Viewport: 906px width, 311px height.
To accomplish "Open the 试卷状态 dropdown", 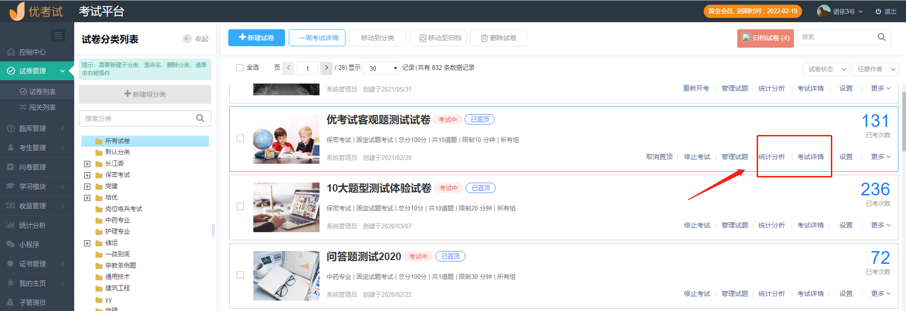I will click(x=826, y=69).
